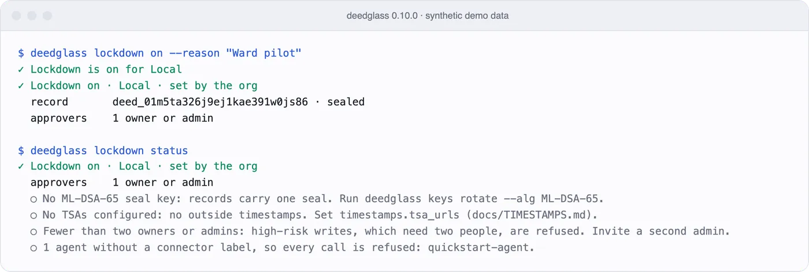Click the warning line 'No TSAs configured'
This screenshot has width=809, height=272.
[314, 215]
